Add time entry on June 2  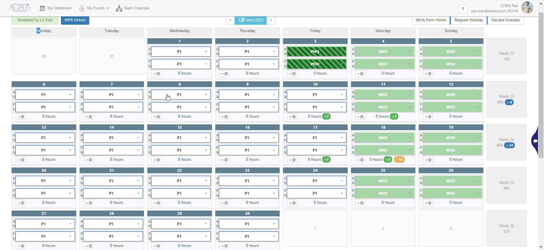[x=225, y=74]
